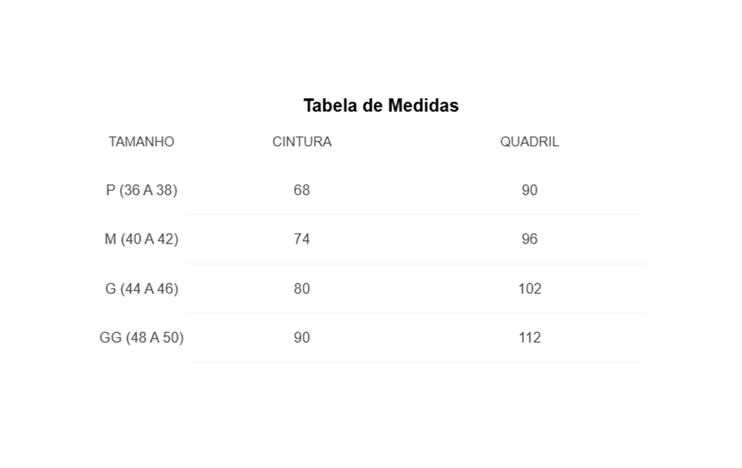The image size is (742, 468).
Task: Click the divider line under the M row
Action: click(416, 264)
